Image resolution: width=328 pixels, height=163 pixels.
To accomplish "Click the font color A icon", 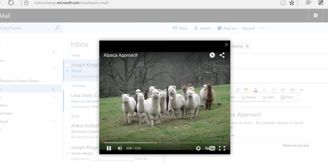I will click(x=256, y=90).
